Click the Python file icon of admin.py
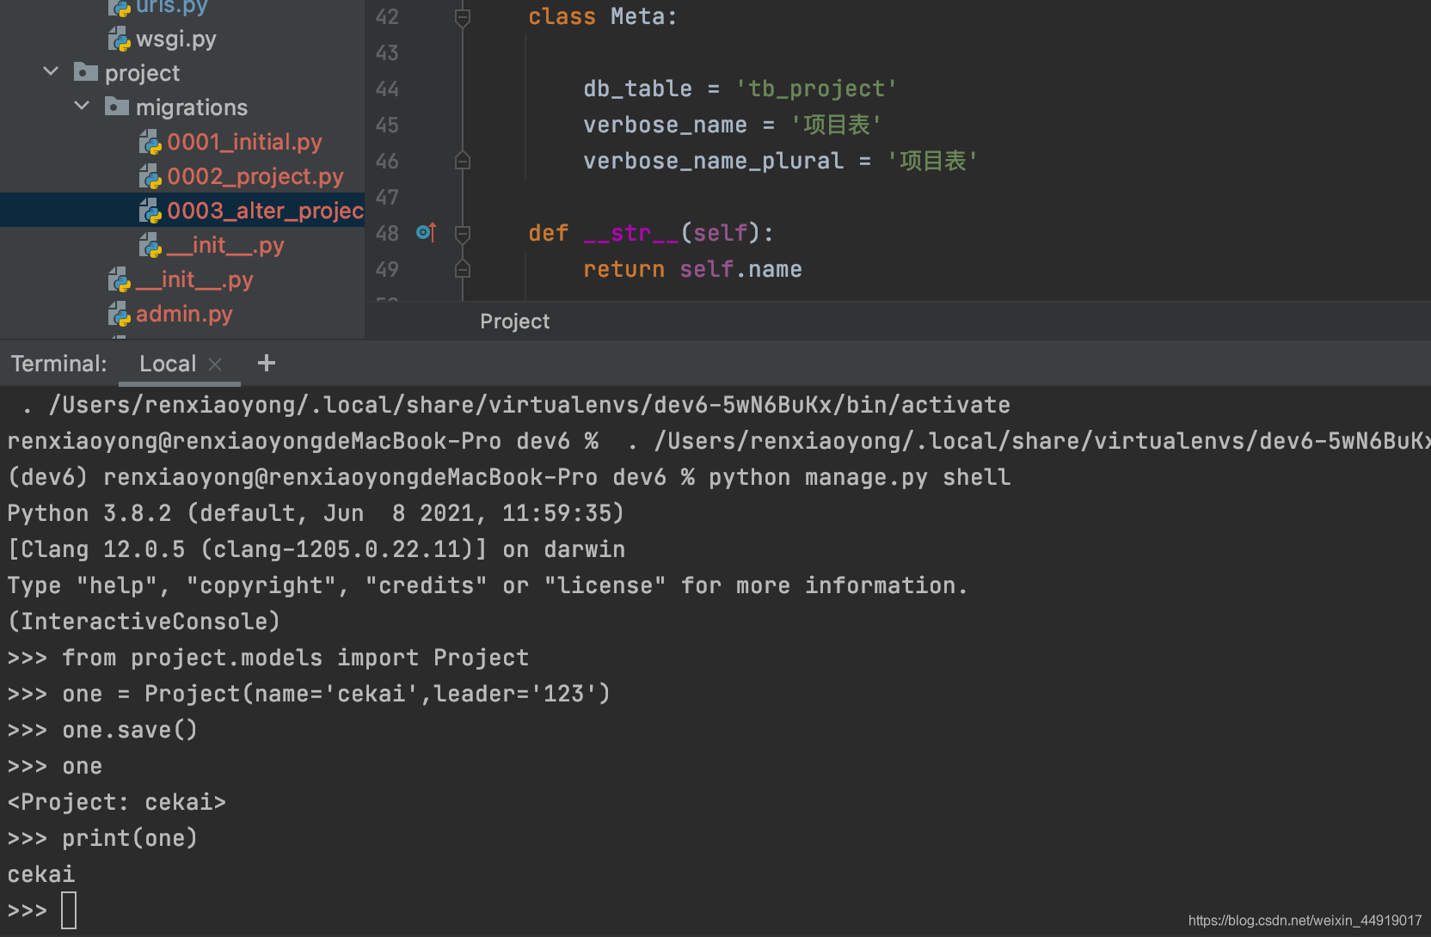Screen dimensions: 1431x937 coord(120,314)
